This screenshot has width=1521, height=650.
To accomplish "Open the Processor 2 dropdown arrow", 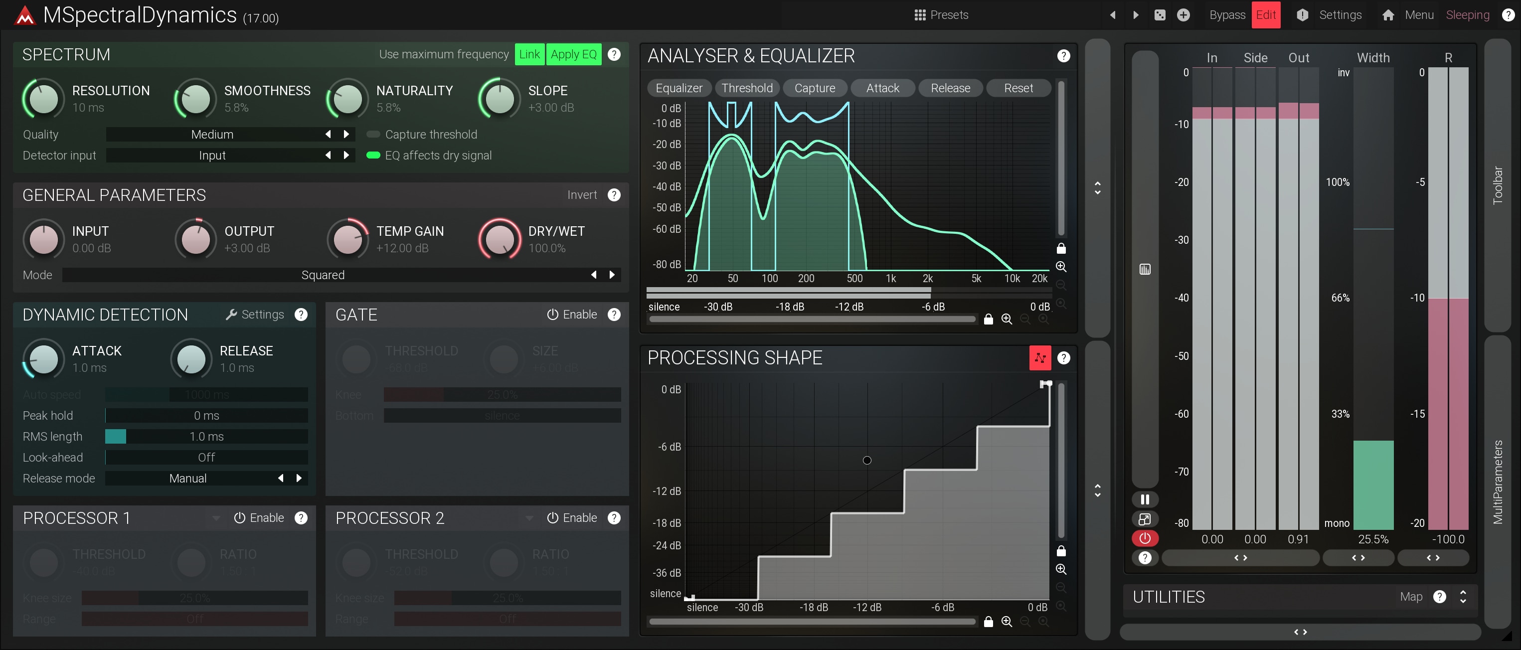I will coord(529,518).
